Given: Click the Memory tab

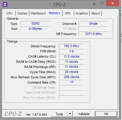Looking at the screenshot, I should 54,13.
